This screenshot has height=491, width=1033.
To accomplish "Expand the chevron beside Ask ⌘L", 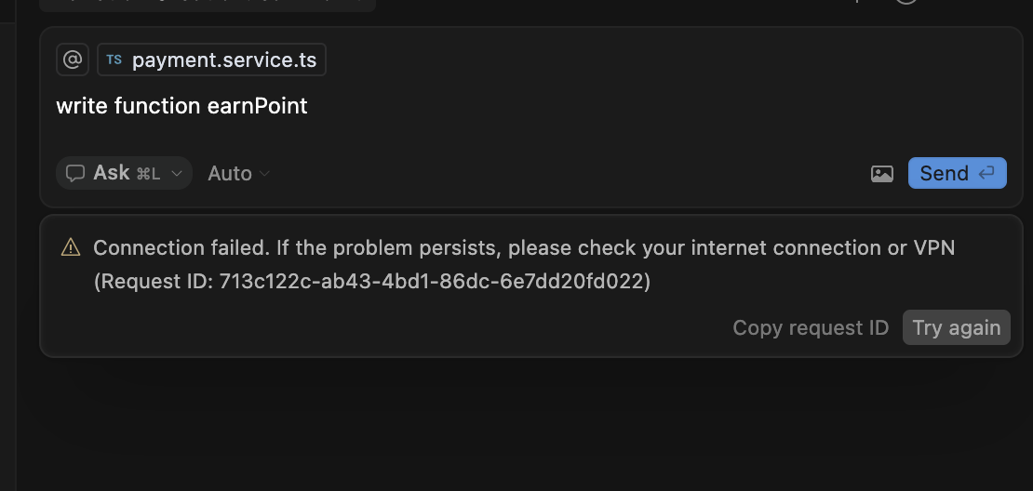I will point(176,174).
